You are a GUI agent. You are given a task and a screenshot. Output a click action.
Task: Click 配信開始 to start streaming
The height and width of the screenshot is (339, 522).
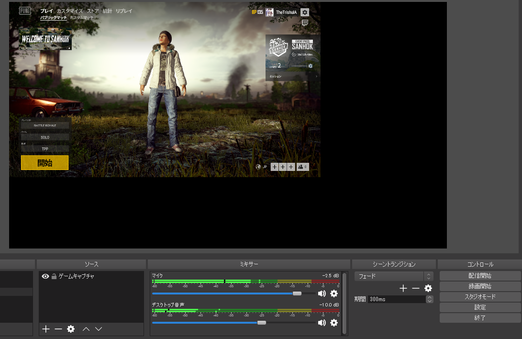click(480, 276)
